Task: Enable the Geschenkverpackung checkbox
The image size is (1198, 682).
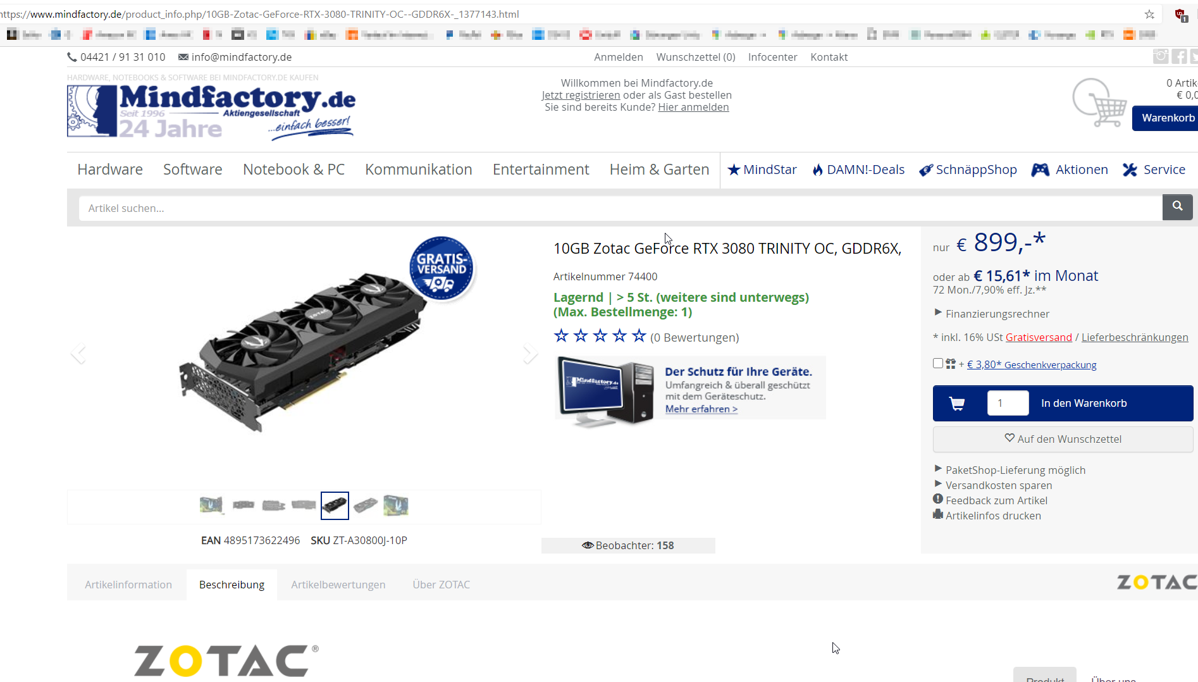Action: tap(938, 363)
